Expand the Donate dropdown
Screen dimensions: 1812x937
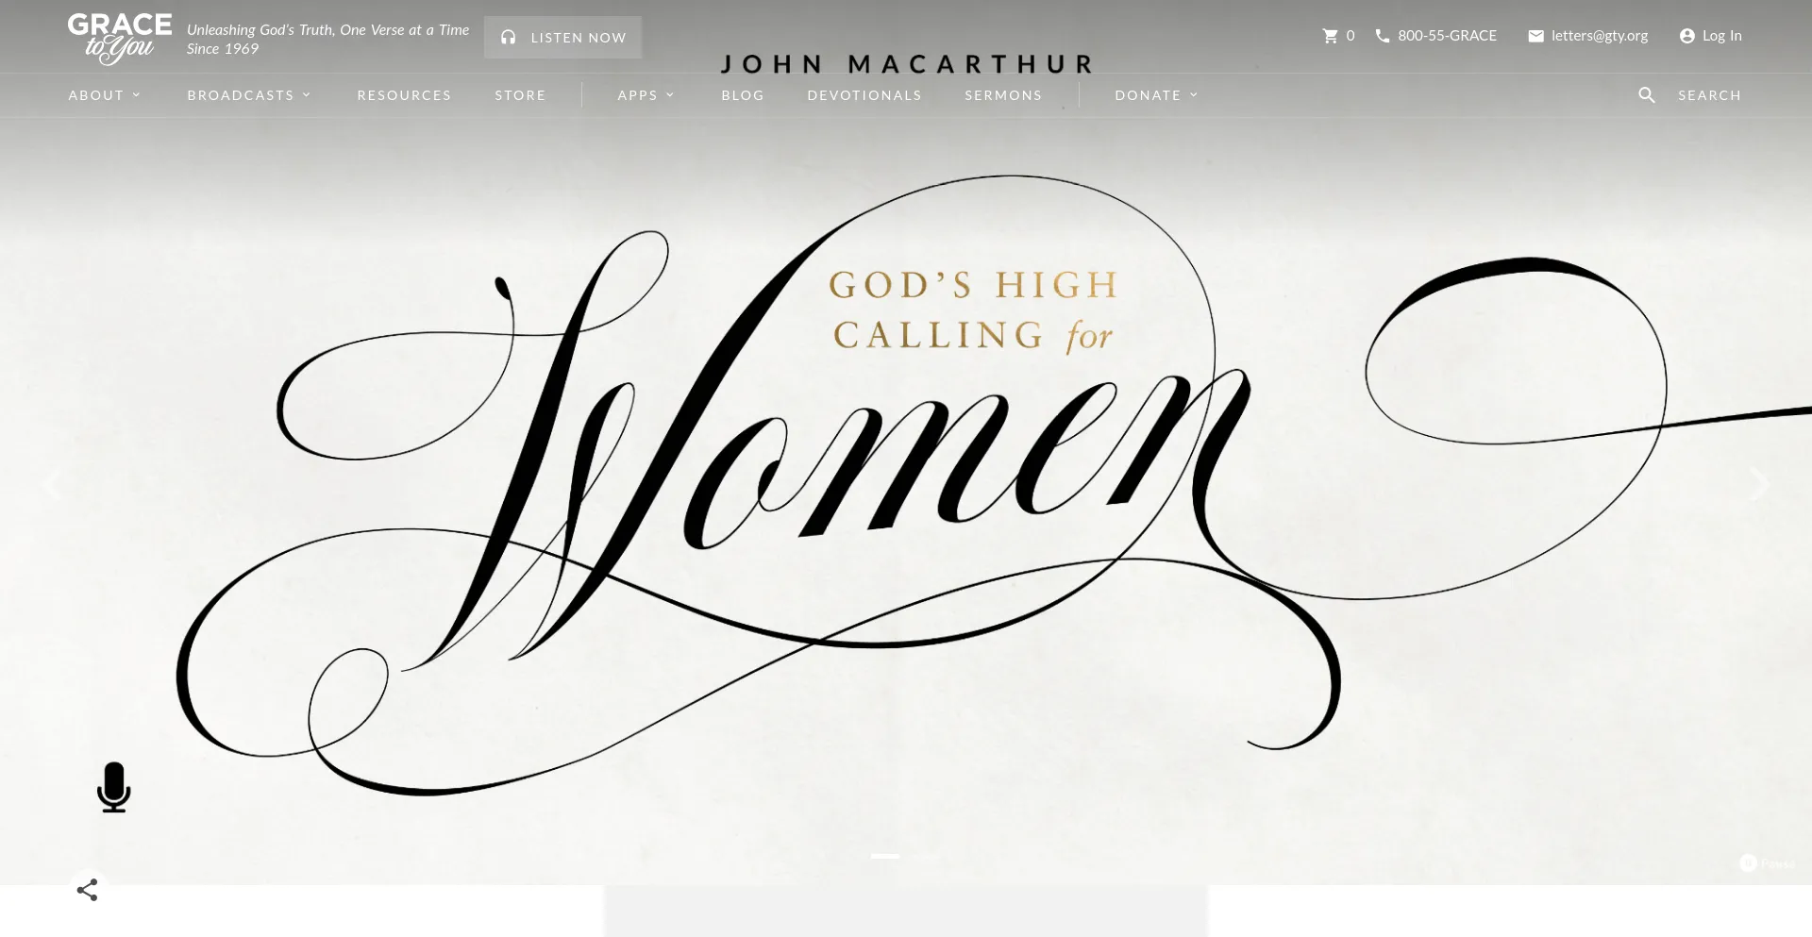[x=1157, y=95]
